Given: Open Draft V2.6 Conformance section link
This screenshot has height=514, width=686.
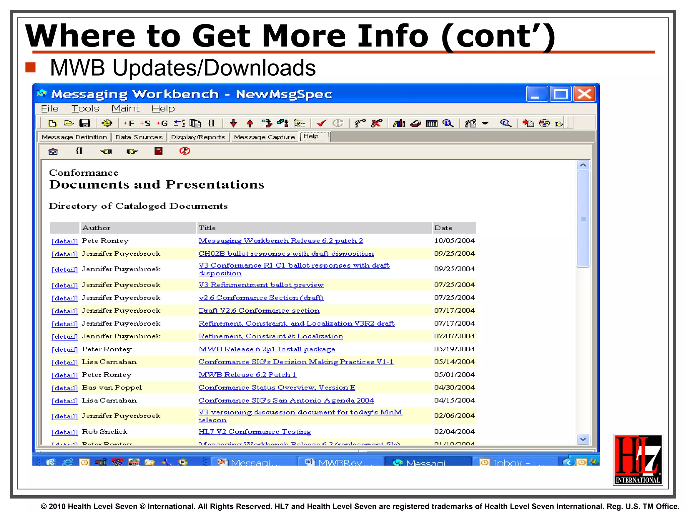Looking at the screenshot, I should click(x=259, y=311).
